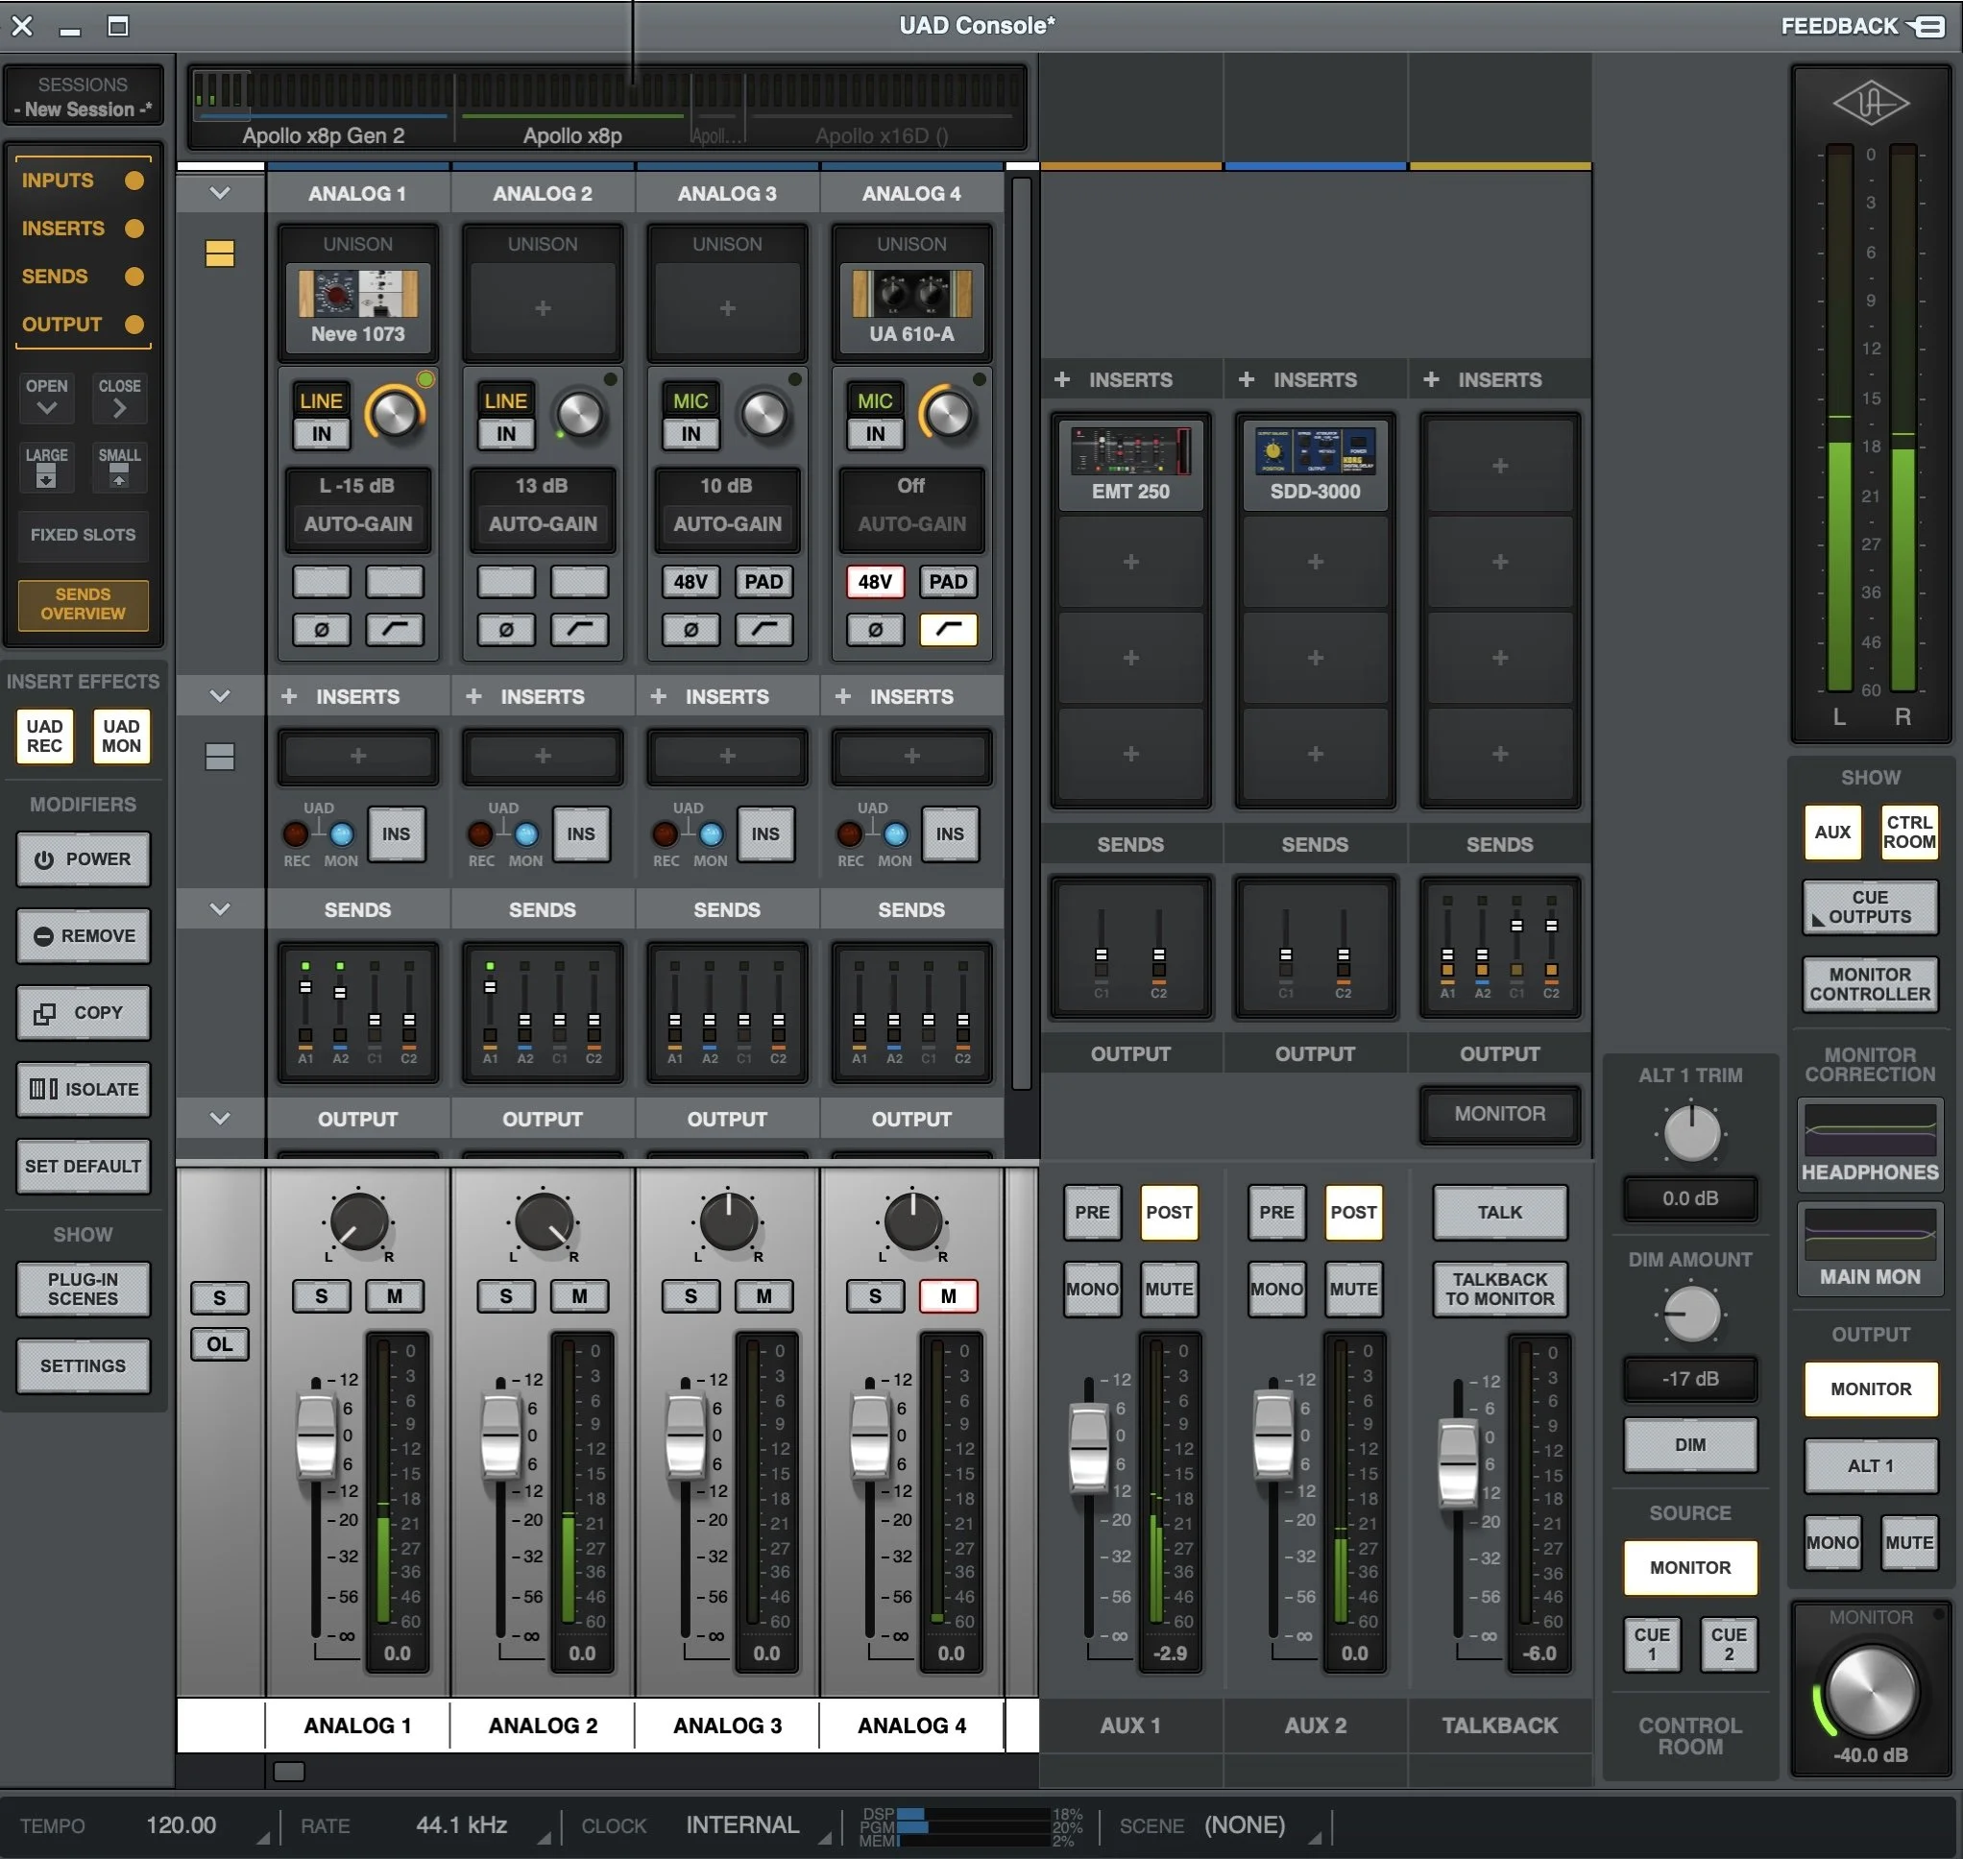This screenshot has height=1859, width=1963.
Task: Click the Analog 1 channel fader
Action: click(317, 1435)
